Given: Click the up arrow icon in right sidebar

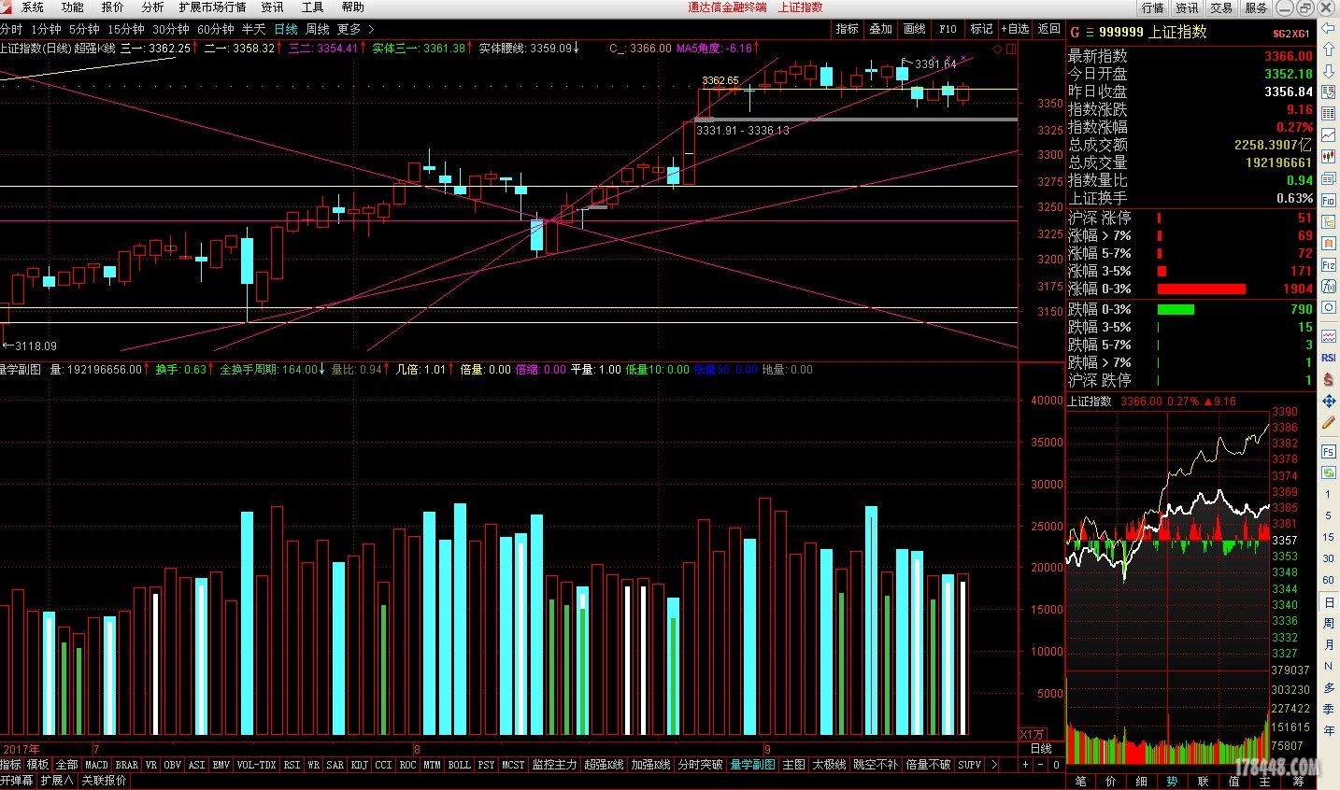Looking at the screenshot, I should click(x=1328, y=49).
